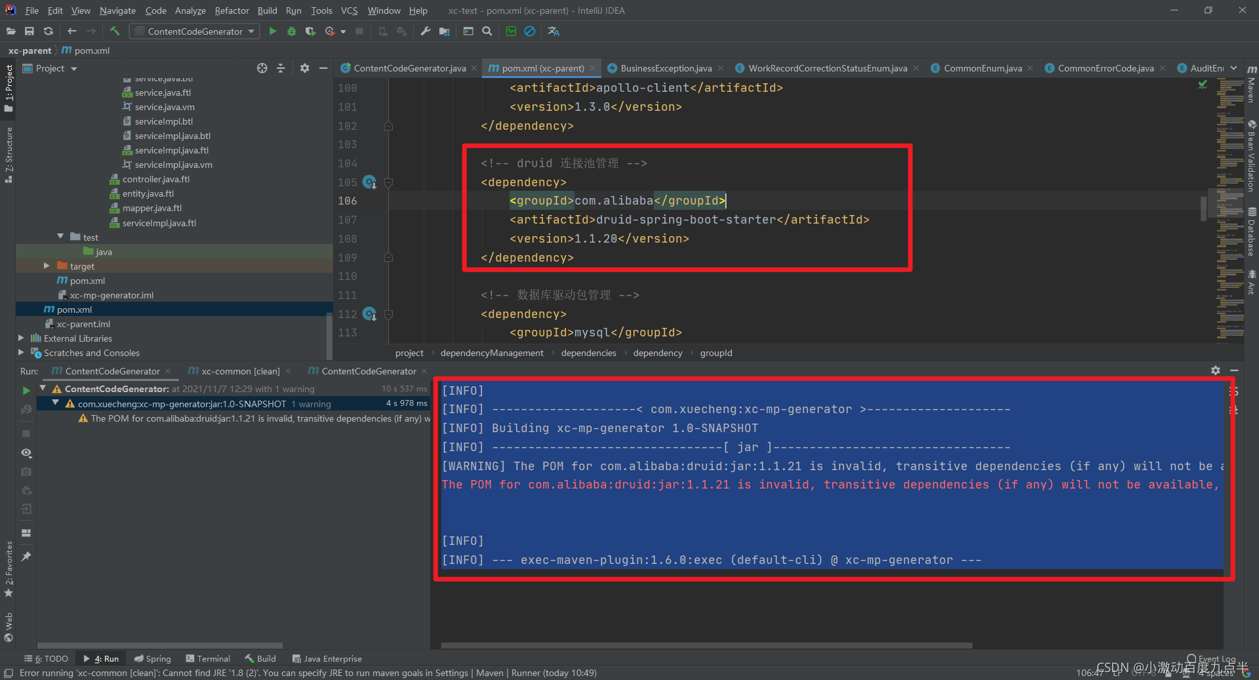Hide the Project panel with minus icon
The image size is (1259, 680).
323,68
